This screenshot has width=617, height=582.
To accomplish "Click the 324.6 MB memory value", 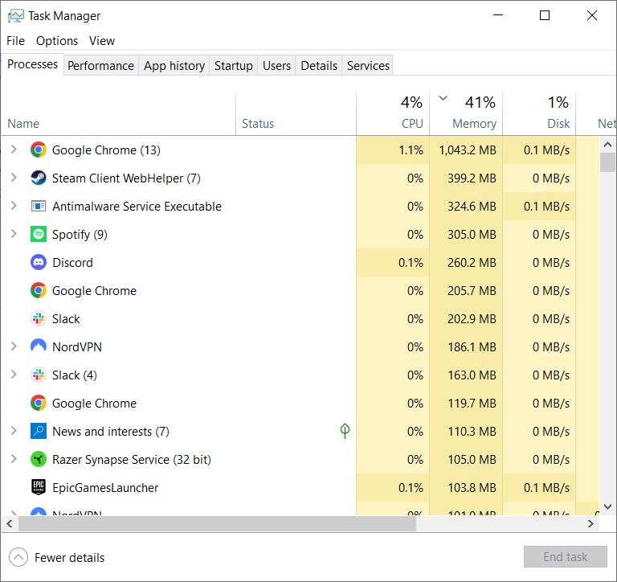I will point(472,207).
